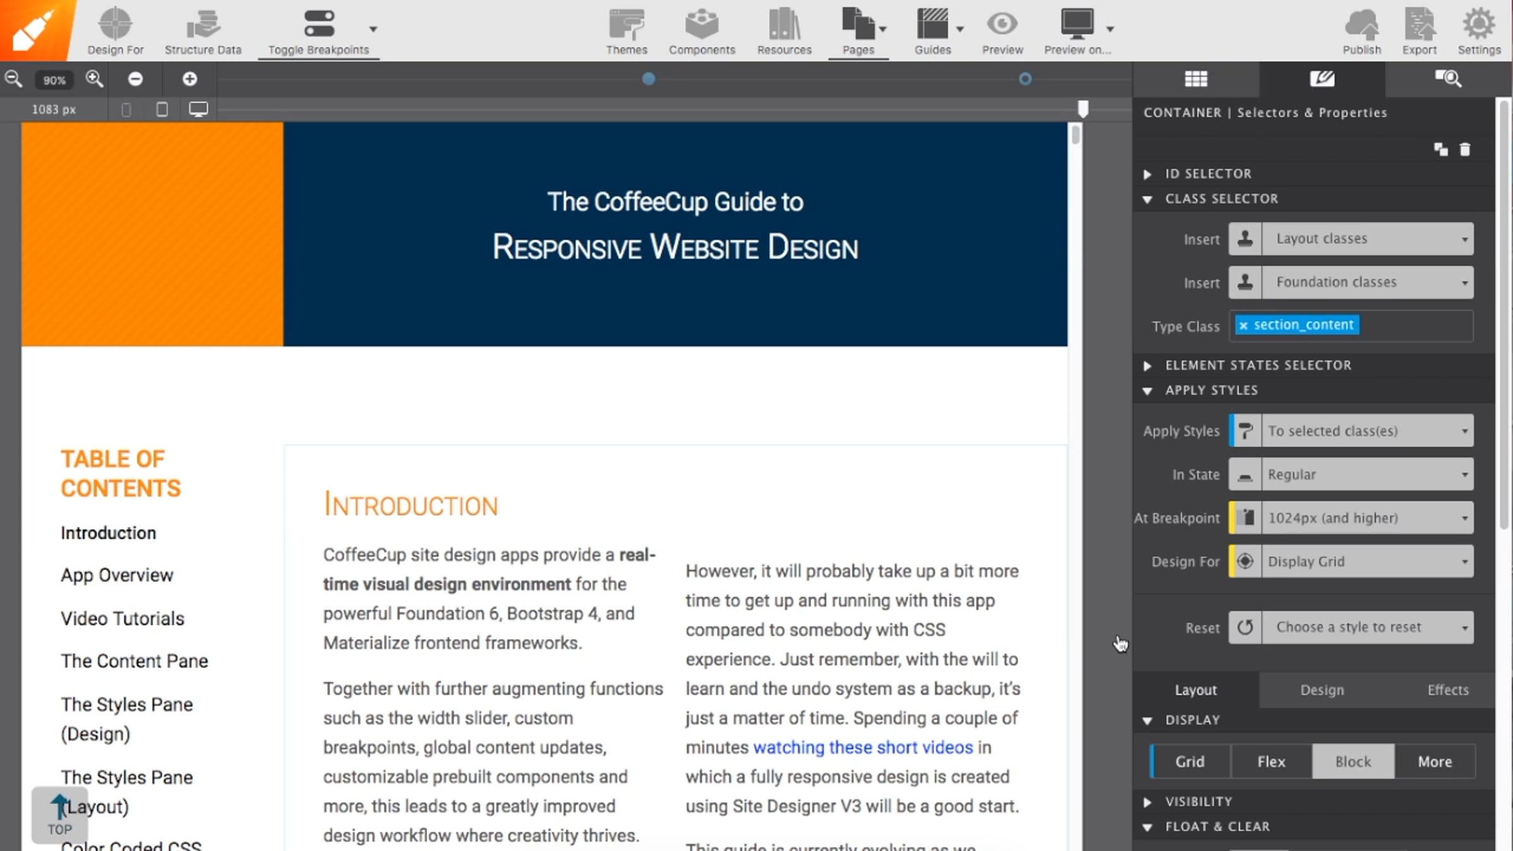This screenshot has width=1513, height=851.
Task: Collapse the DISPLAY section
Action: pos(1147,721)
